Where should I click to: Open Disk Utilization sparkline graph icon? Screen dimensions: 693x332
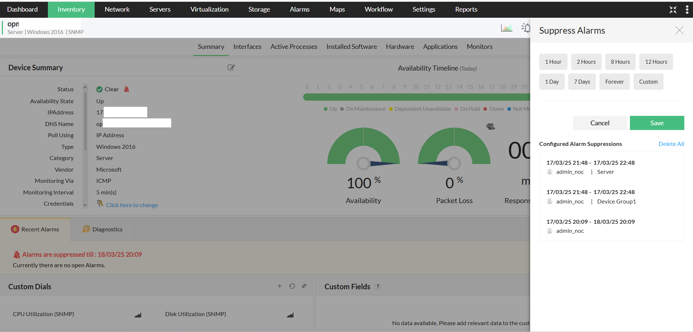click(290, 315)
